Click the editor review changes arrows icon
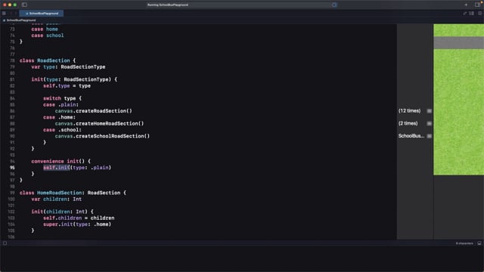Screen dimensions: 484x272 point(465,14)
